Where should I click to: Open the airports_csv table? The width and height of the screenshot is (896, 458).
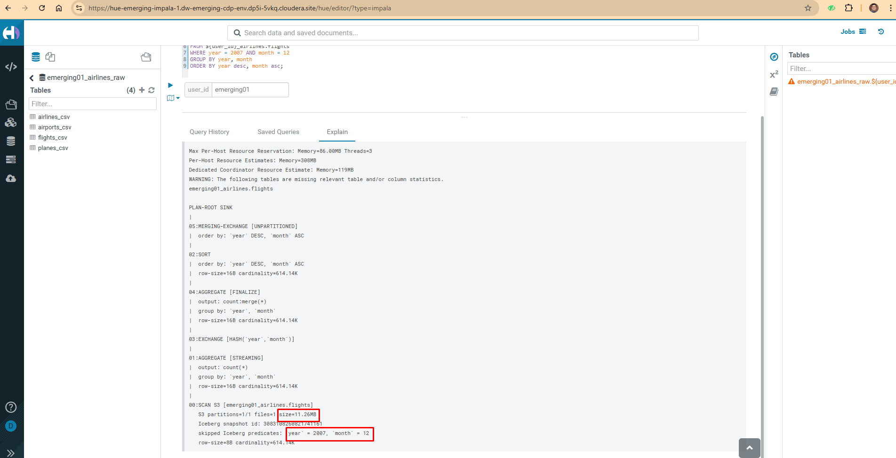55,127
